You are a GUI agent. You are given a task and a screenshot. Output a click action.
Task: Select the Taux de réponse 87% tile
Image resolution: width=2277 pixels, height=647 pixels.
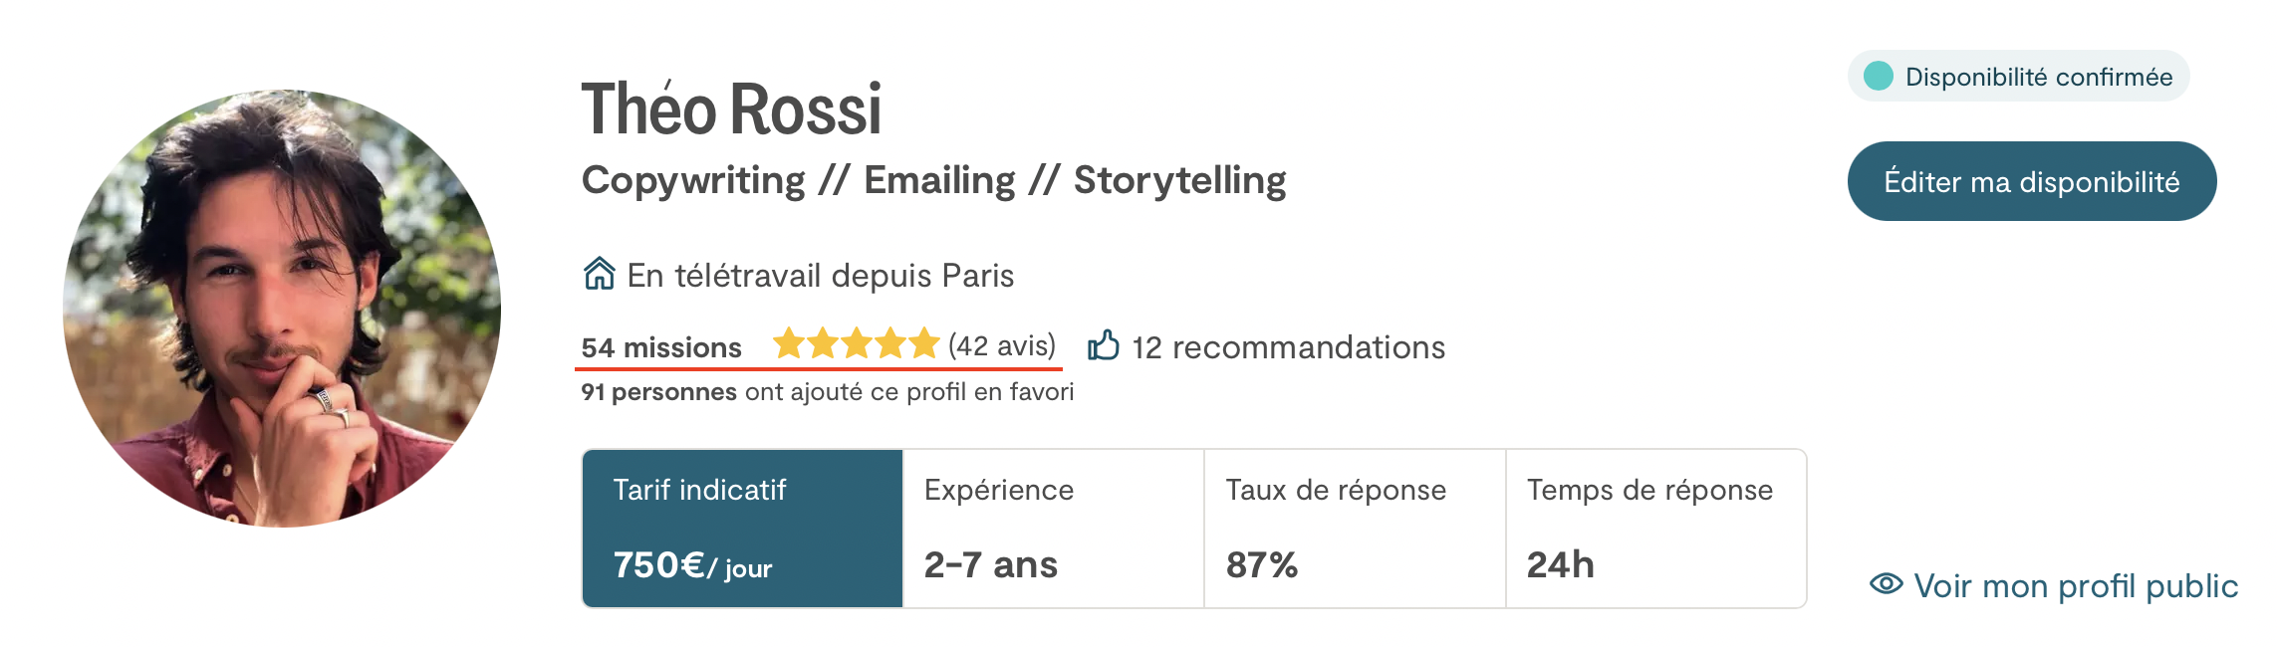tap(1356, 529)
